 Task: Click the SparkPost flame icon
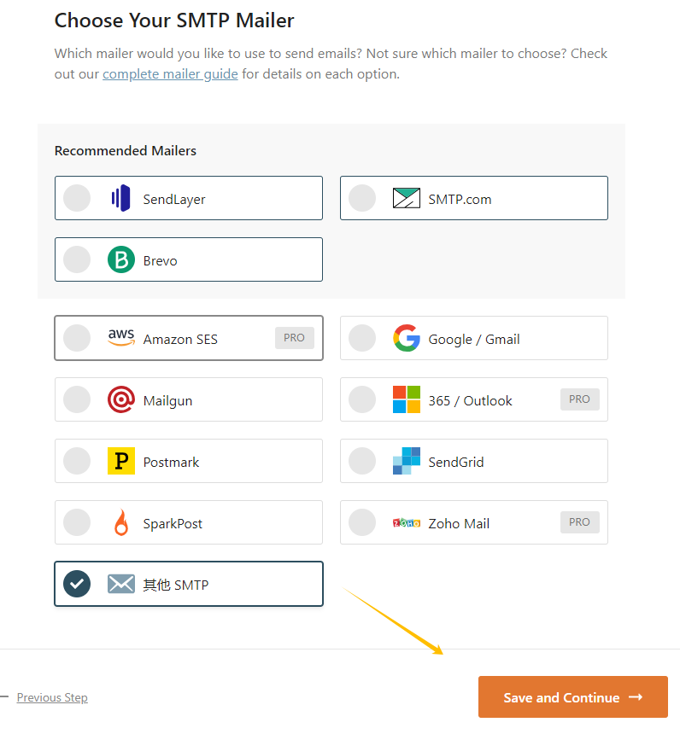click(x=120, y=522)
